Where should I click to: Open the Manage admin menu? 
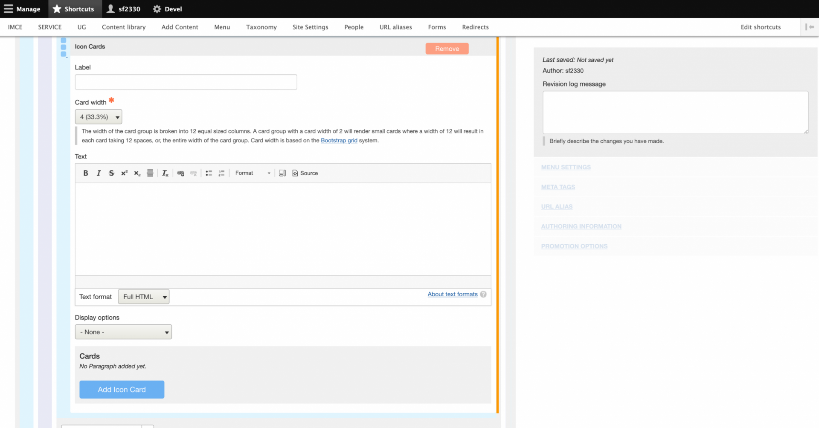(22, 9)
